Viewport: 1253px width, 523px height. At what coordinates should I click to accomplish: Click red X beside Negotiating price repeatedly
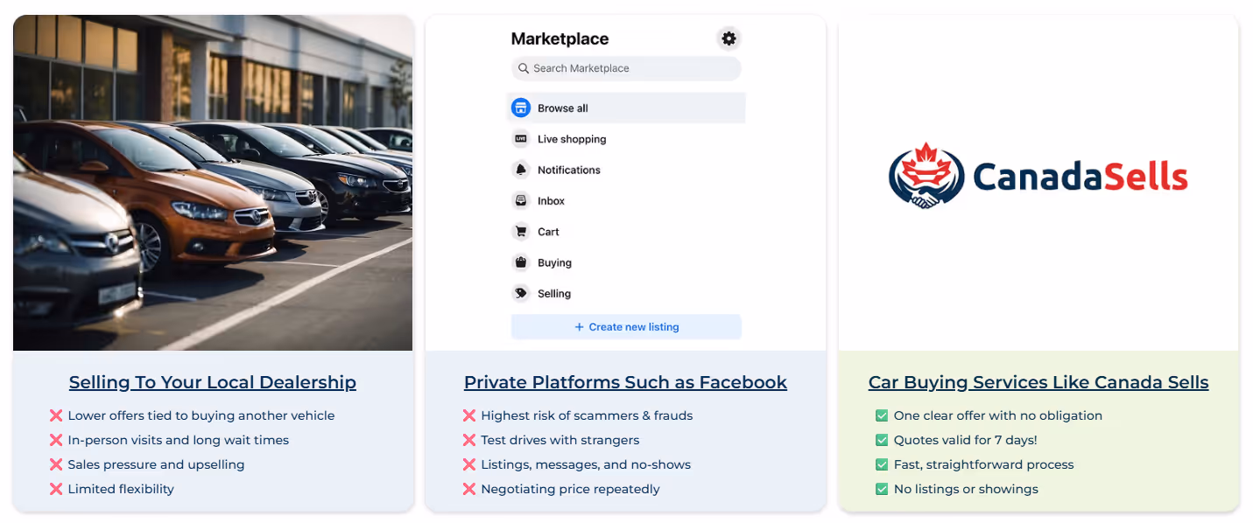(x=469, y=489)
